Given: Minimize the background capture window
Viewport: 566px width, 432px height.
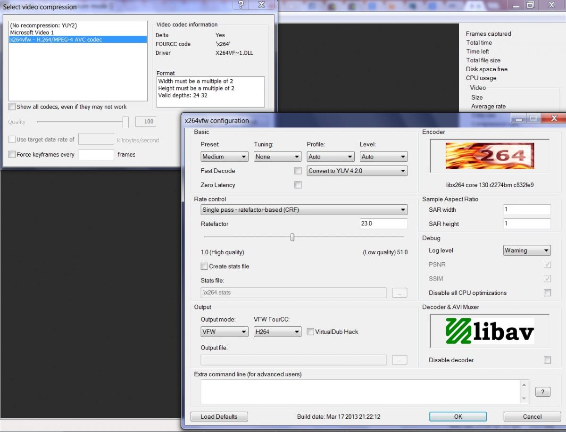Looking at the screenshot, I should click(x=516, y=5).
